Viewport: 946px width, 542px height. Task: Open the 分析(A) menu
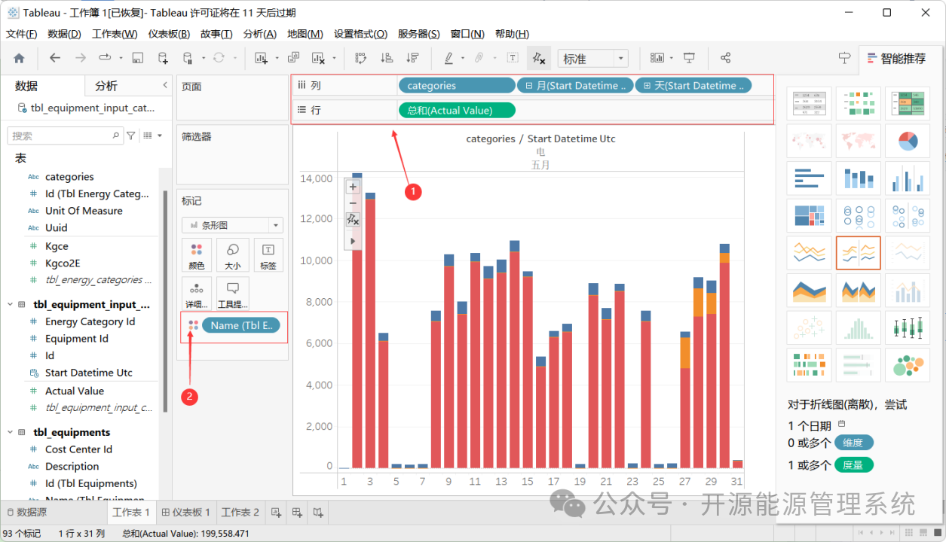260,34
